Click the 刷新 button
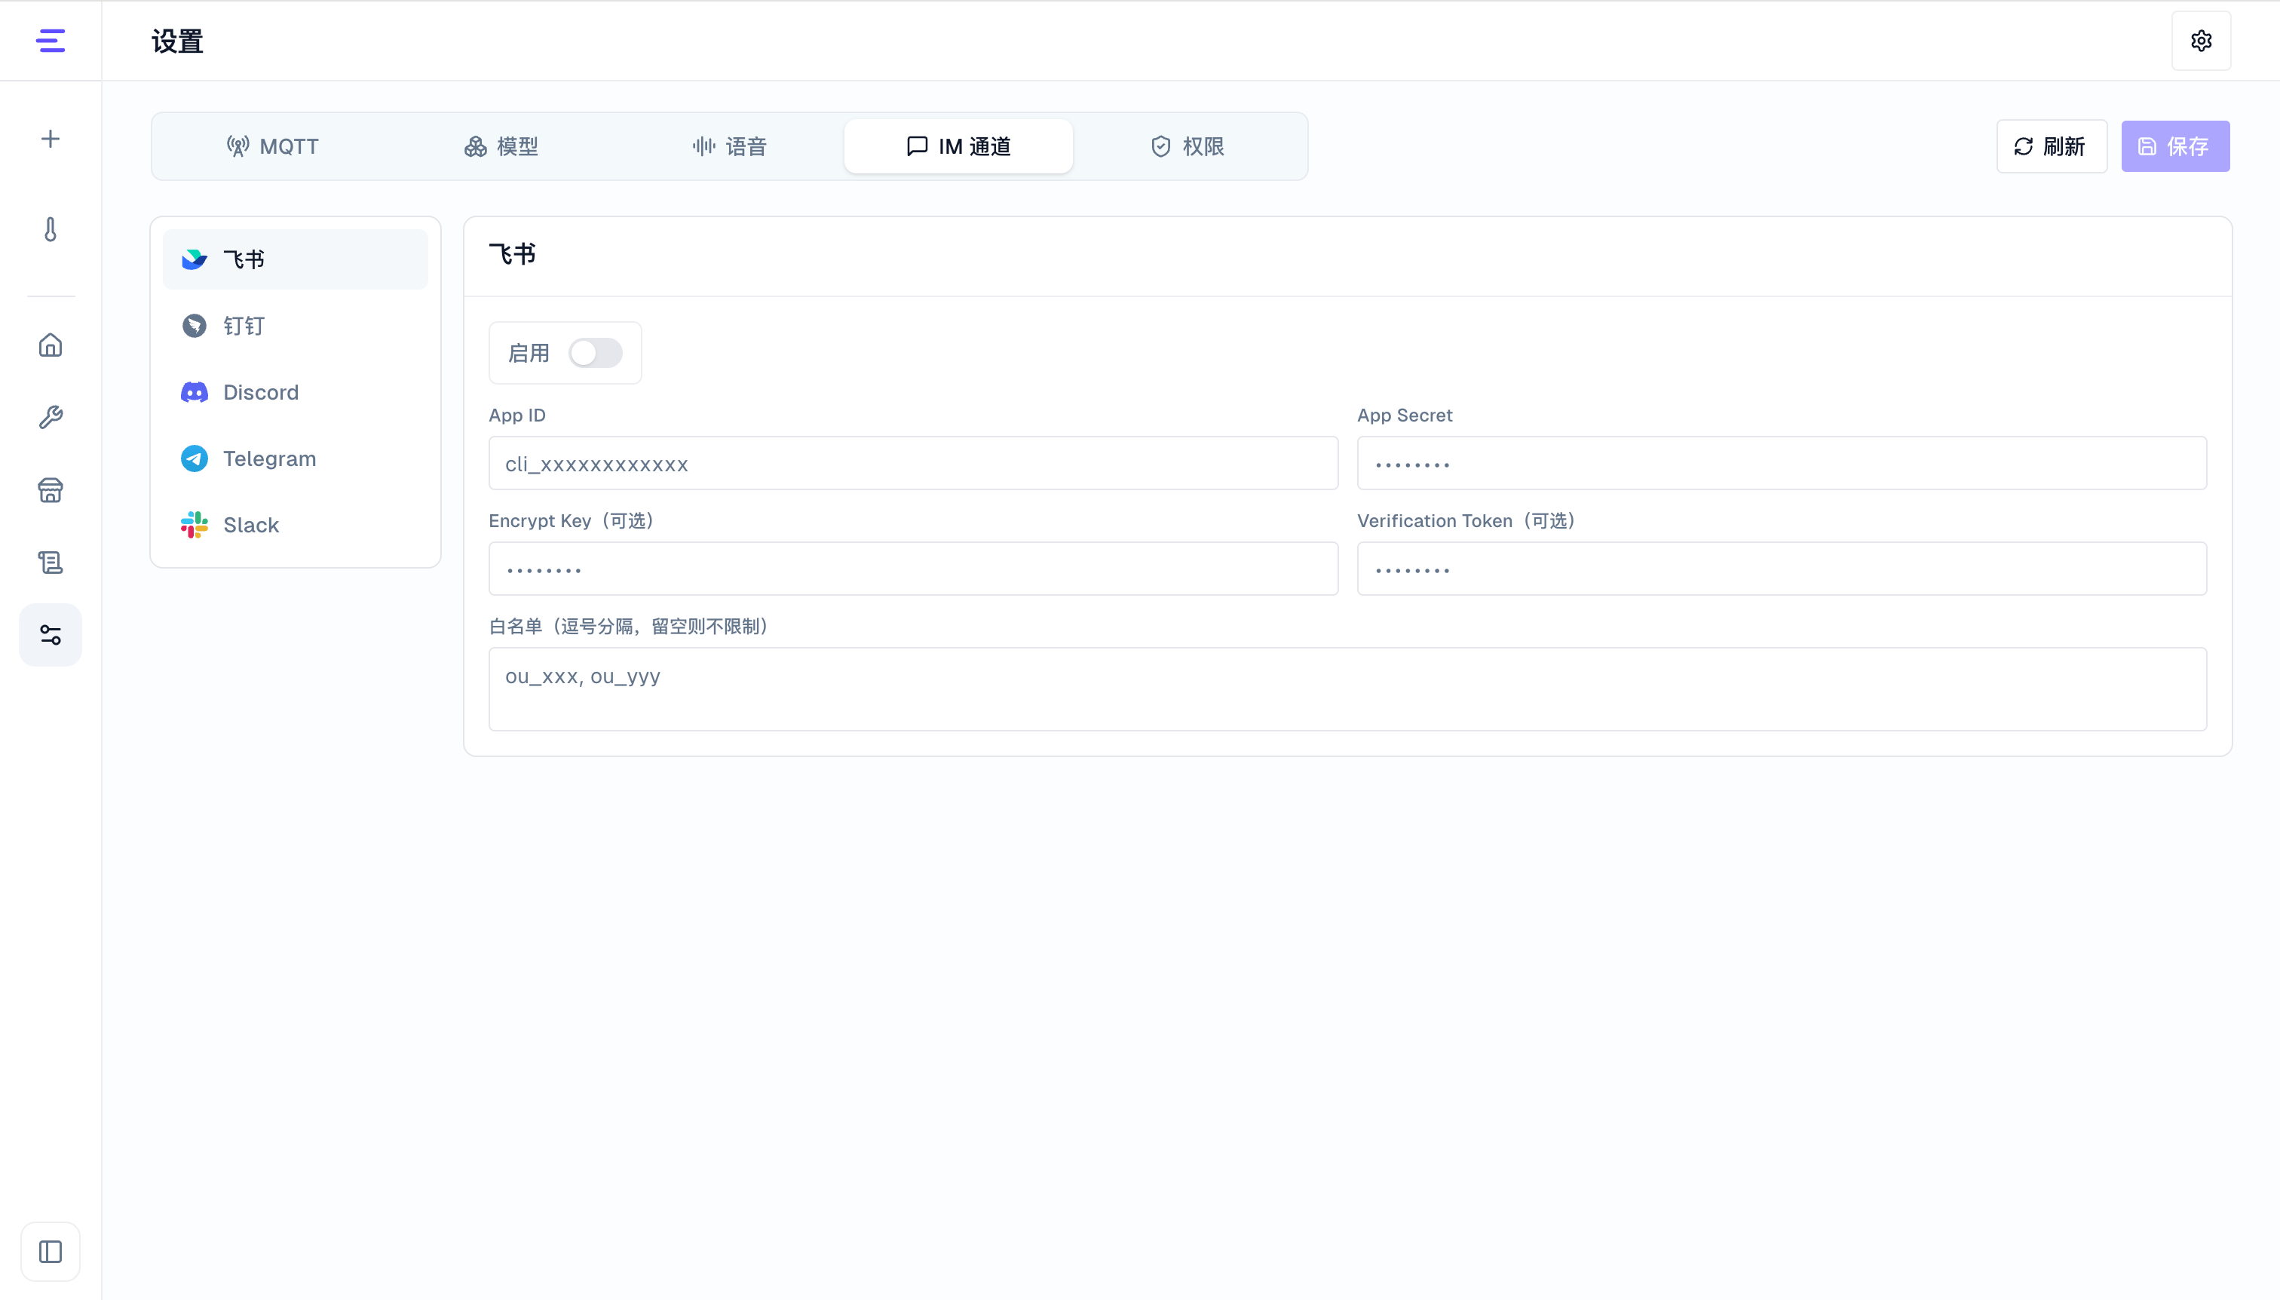2280x1300 pixels. point(2052,146)
